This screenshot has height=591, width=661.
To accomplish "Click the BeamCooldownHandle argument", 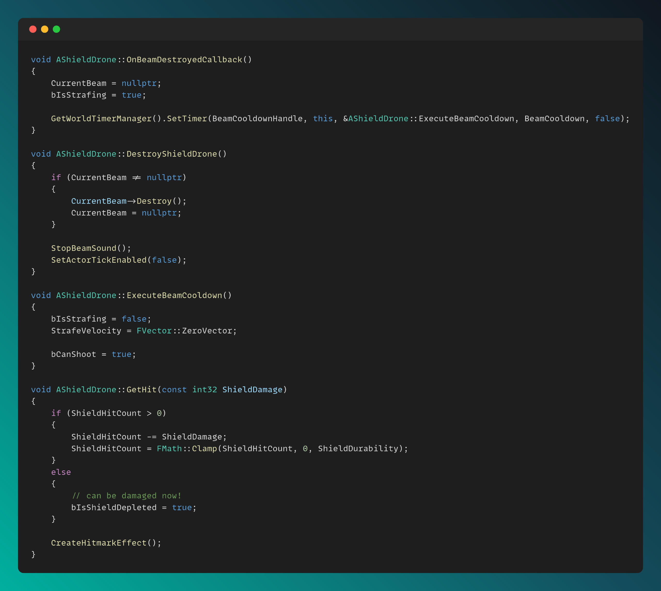I will [257, 119].
